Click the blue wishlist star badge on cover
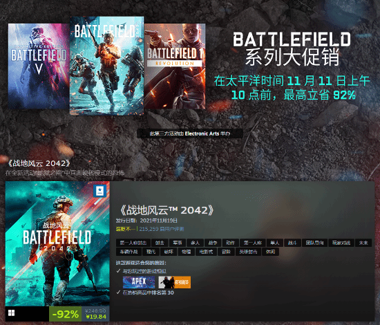380x325 pixels. tap(100, 191)
